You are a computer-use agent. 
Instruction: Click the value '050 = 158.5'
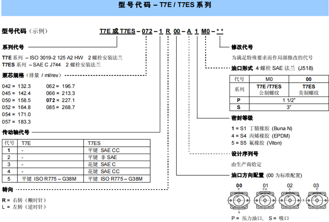coord(16,101)
